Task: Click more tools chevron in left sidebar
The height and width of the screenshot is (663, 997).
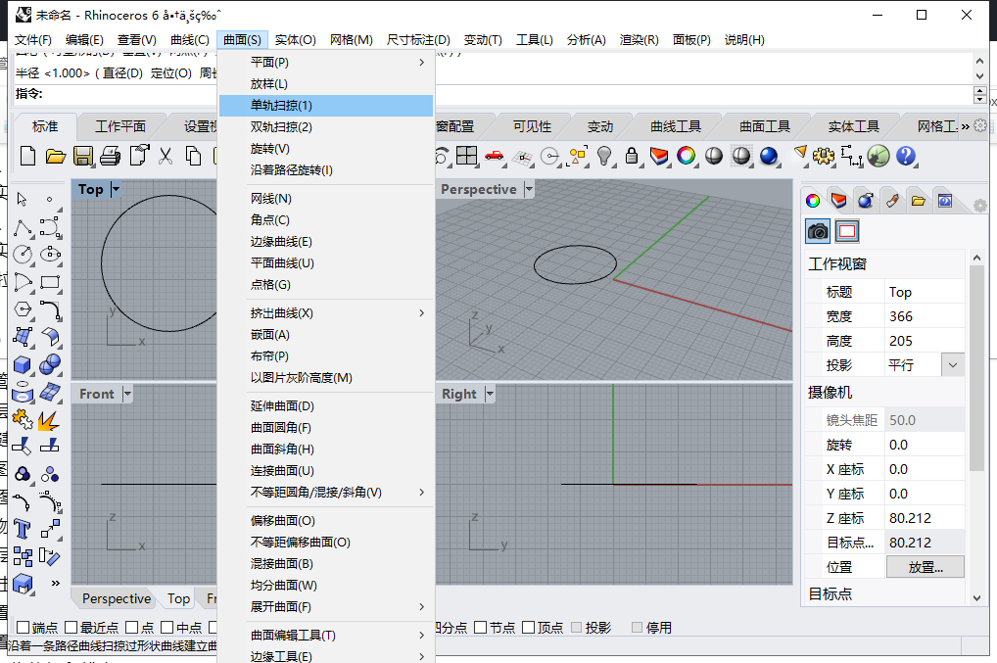Action: pos(55,583)
